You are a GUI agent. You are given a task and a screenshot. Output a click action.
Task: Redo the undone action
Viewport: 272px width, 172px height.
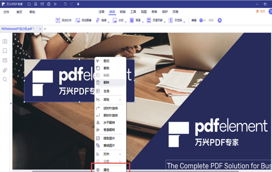coord(71,4)
